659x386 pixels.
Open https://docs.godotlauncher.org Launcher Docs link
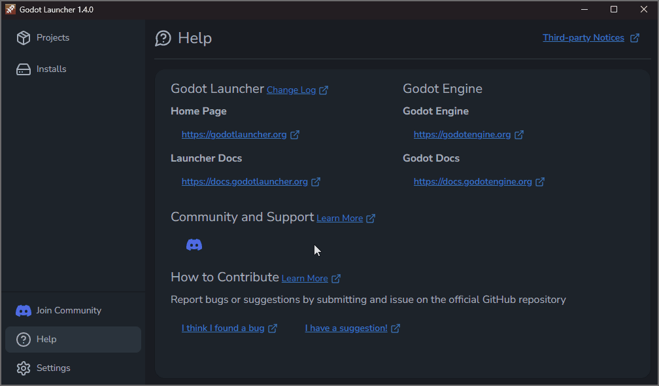(x=245, y=181)
